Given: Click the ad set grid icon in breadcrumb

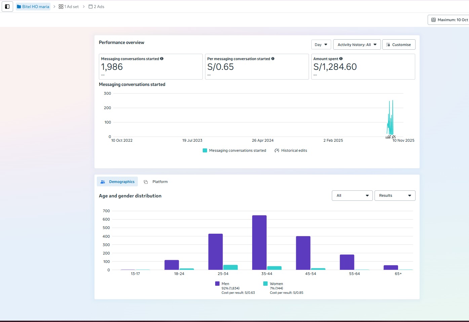Looking at the screenshot, I should coord(61,6).
